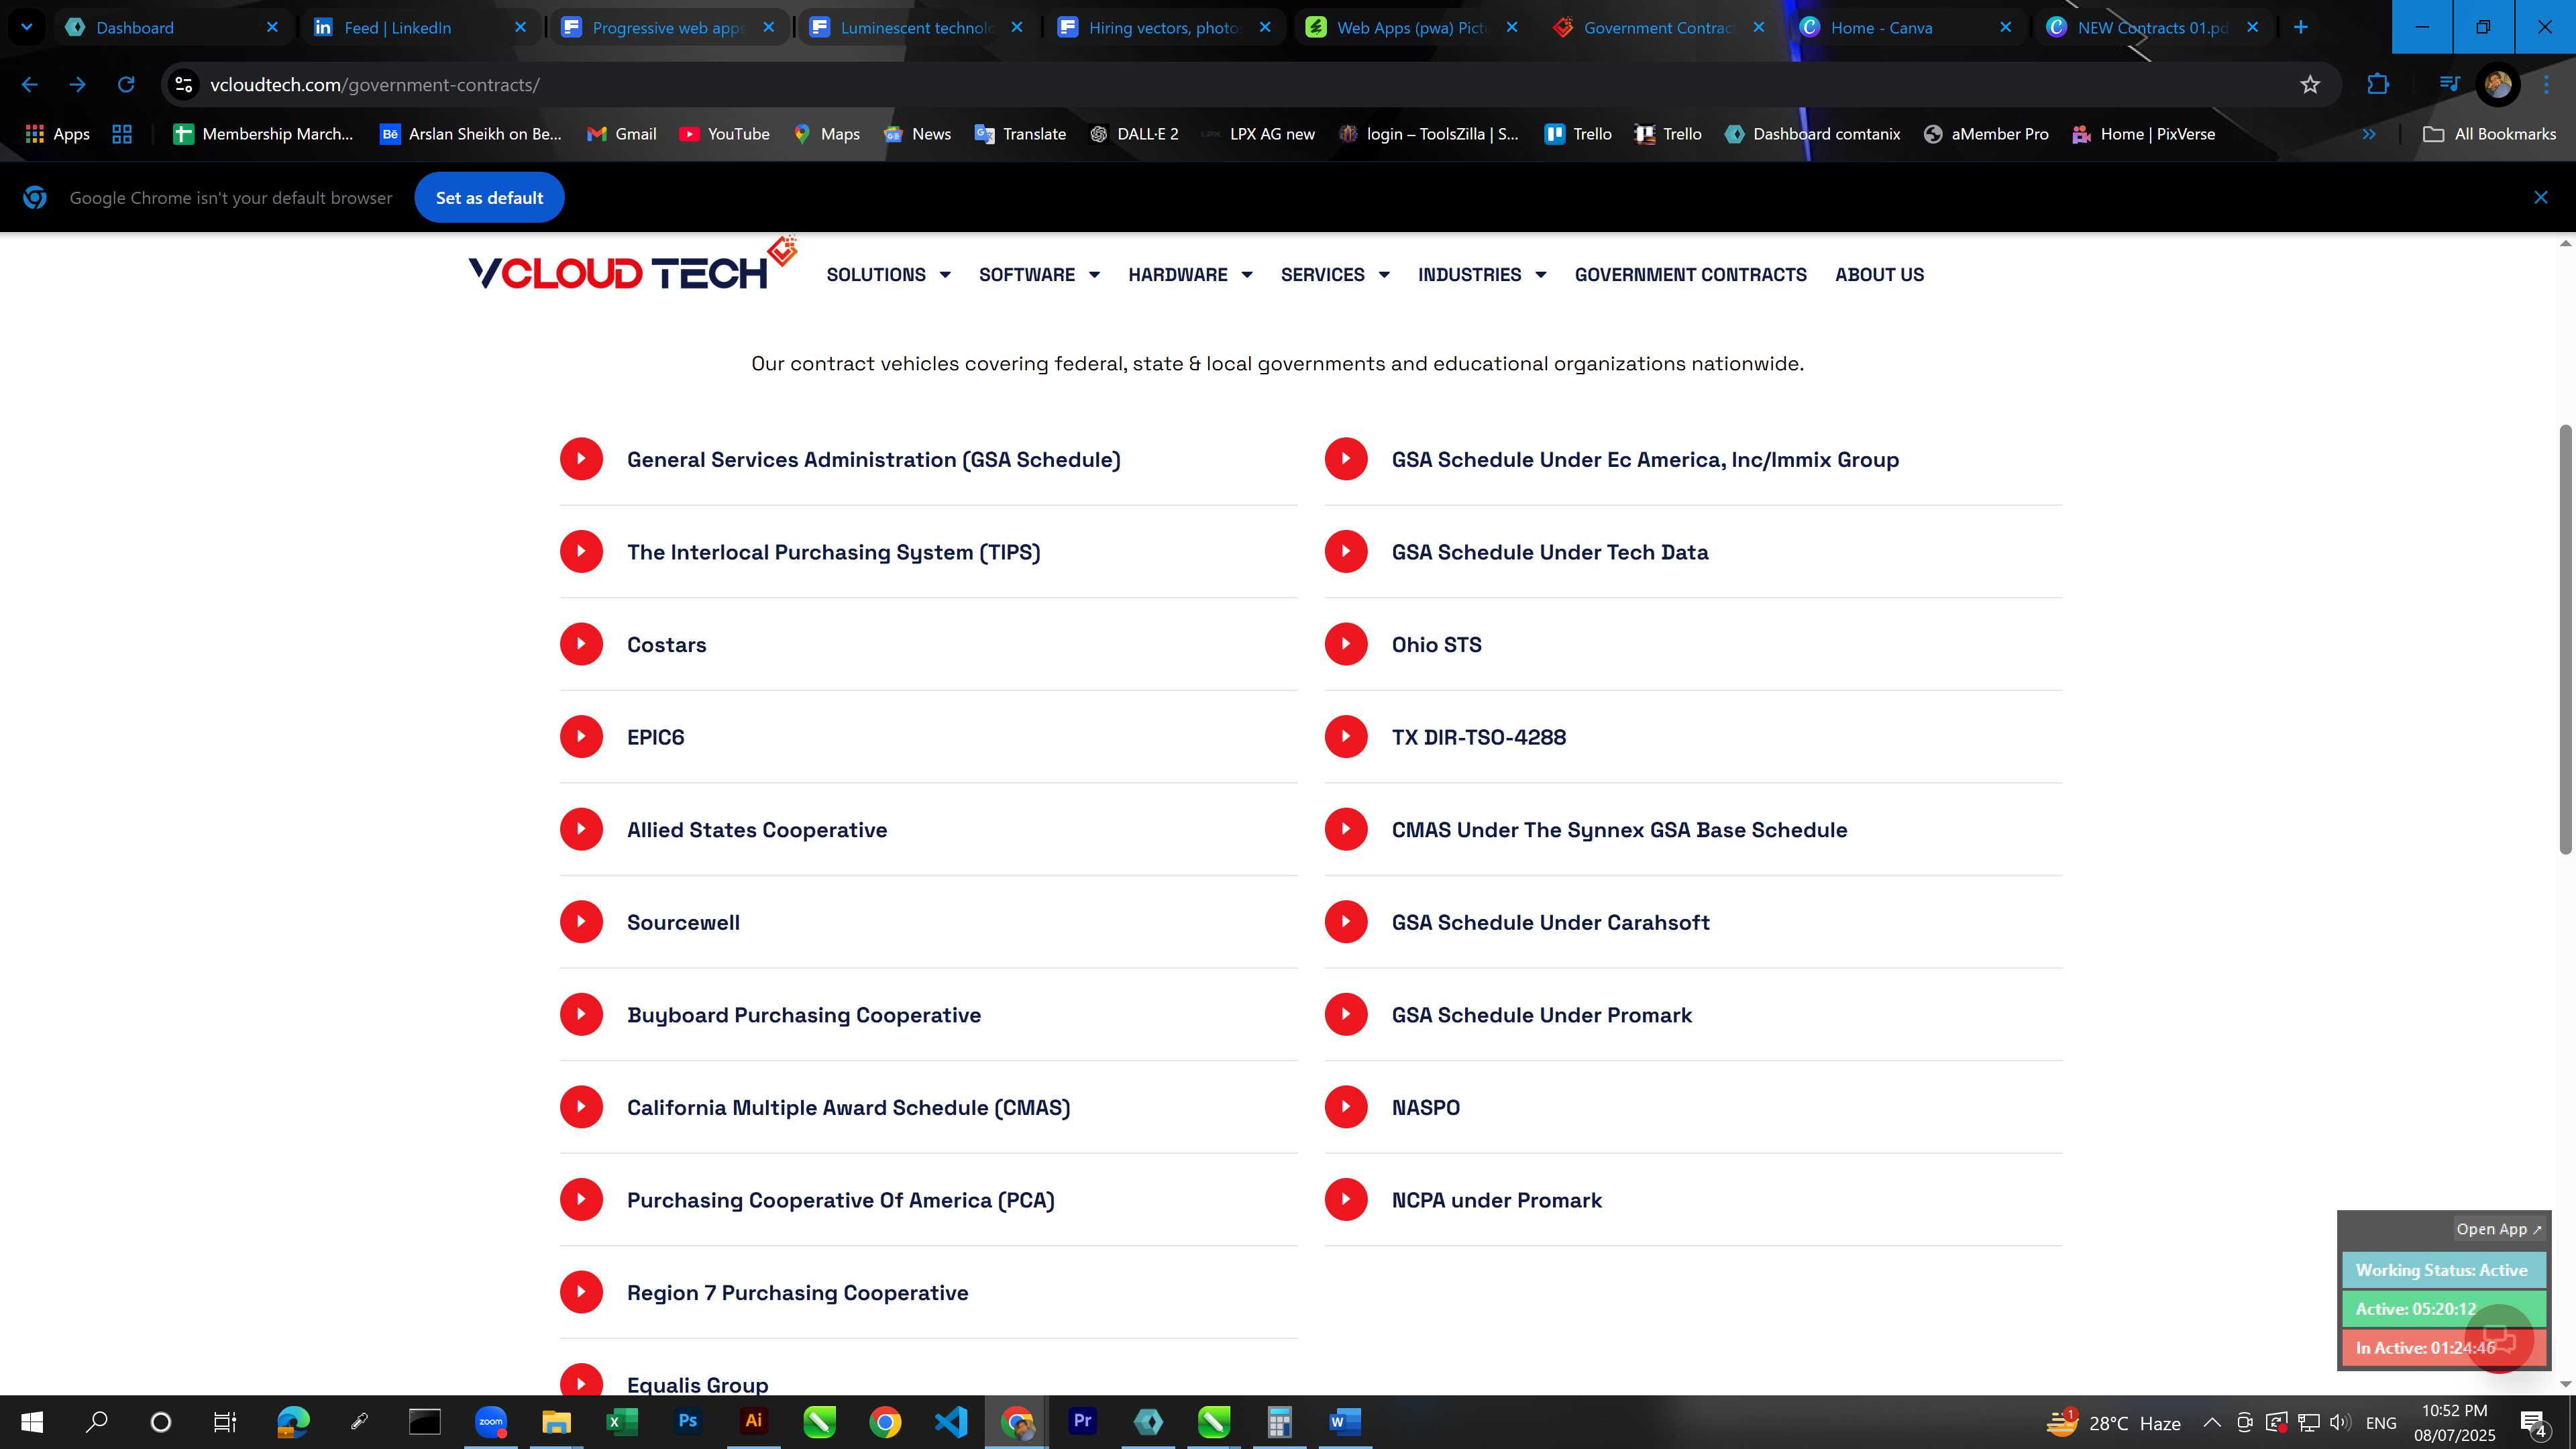This screenshot has width=2576, height=1449.
Task: Open the weather widget showing 28°C Haze
Action: (2113, 1422)
